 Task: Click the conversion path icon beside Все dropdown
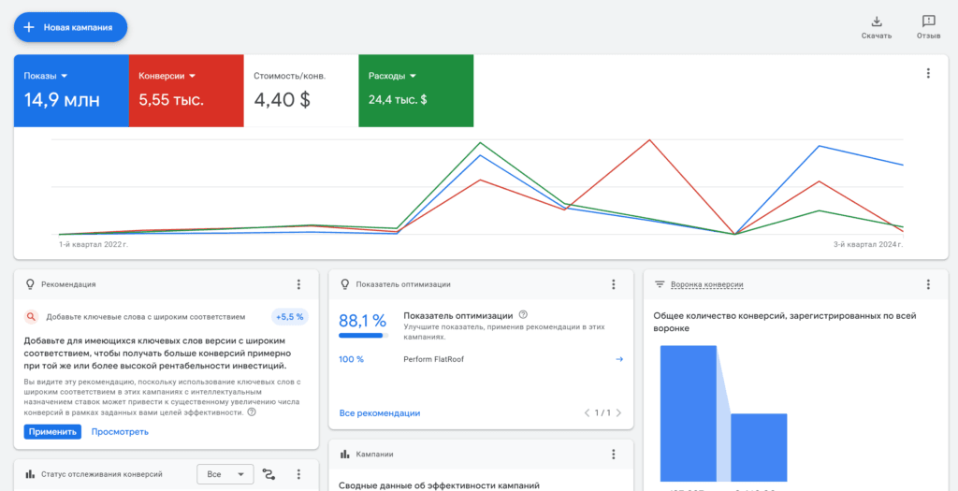point(269,474)
